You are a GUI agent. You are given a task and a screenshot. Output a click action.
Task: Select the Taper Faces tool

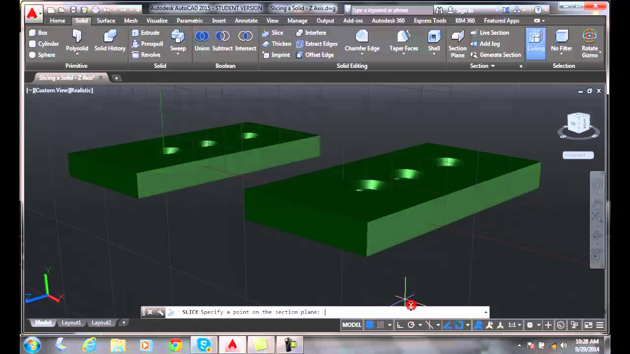[404, 39]
